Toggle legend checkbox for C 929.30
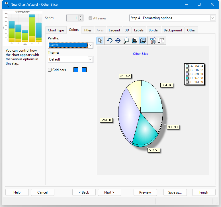The width and height of the screenshot is (221, 207). (187, 74)
